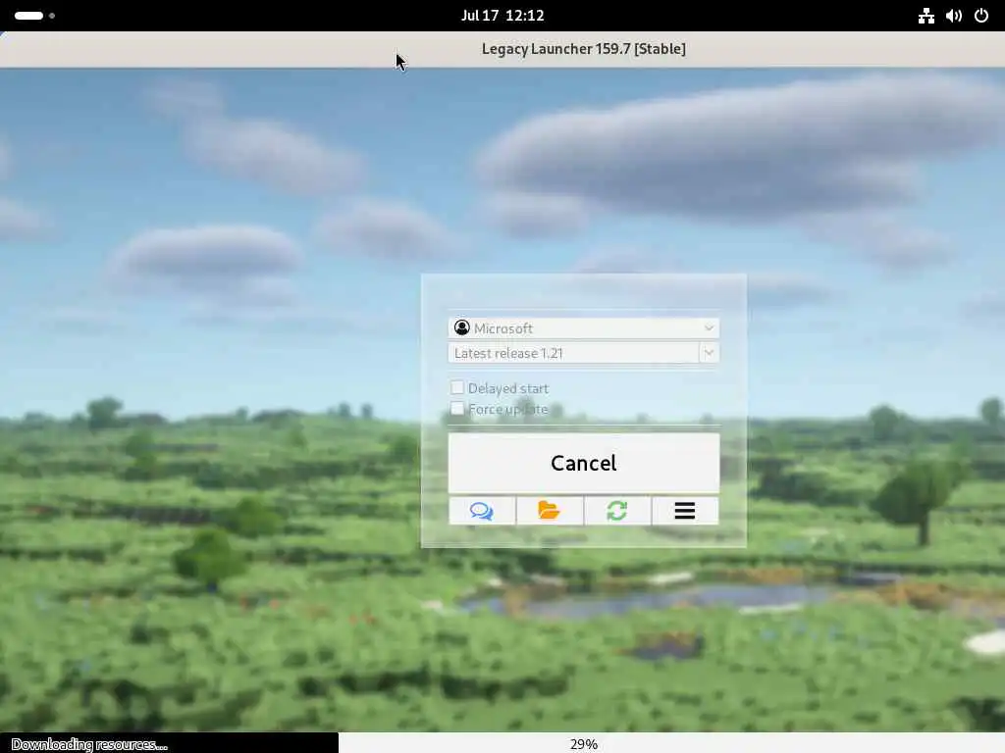The height and width of the screenshot is (753, 1005).
Task: Click the volume speaker icon in top bar
Action: [x=954, y=16]
